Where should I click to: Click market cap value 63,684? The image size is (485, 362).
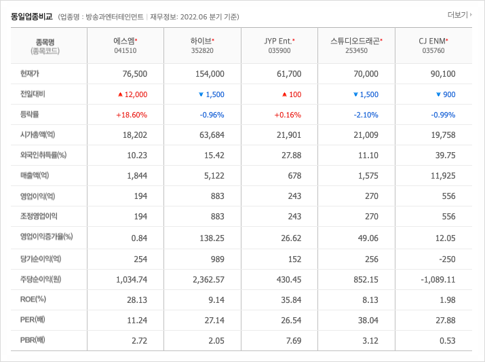tap(212, 135)
